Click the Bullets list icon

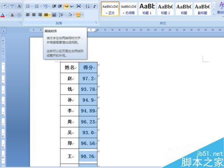(28, 6)
